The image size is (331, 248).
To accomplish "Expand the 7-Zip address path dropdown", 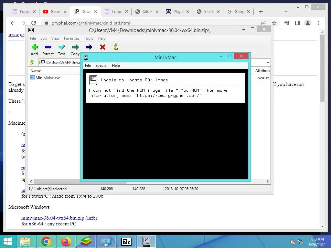I will pos(268,62).
